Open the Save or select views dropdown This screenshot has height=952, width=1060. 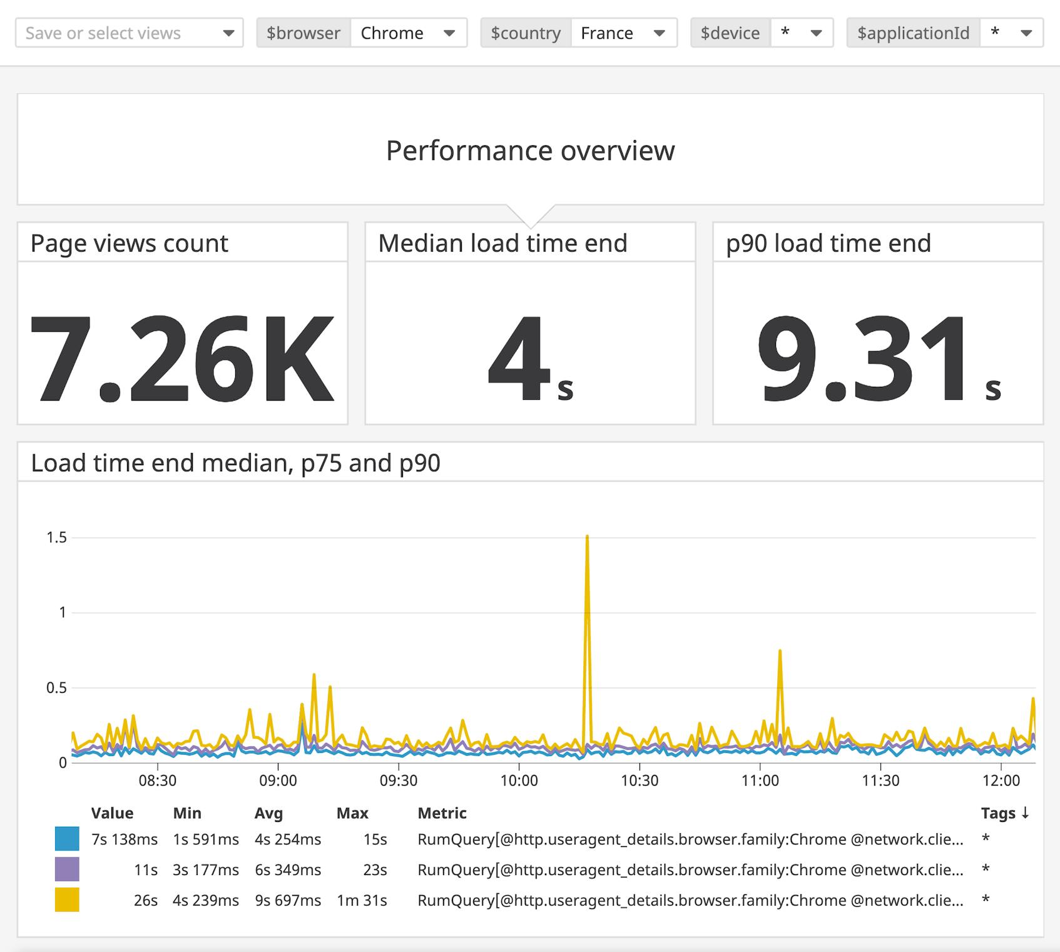tap(128, 33)
